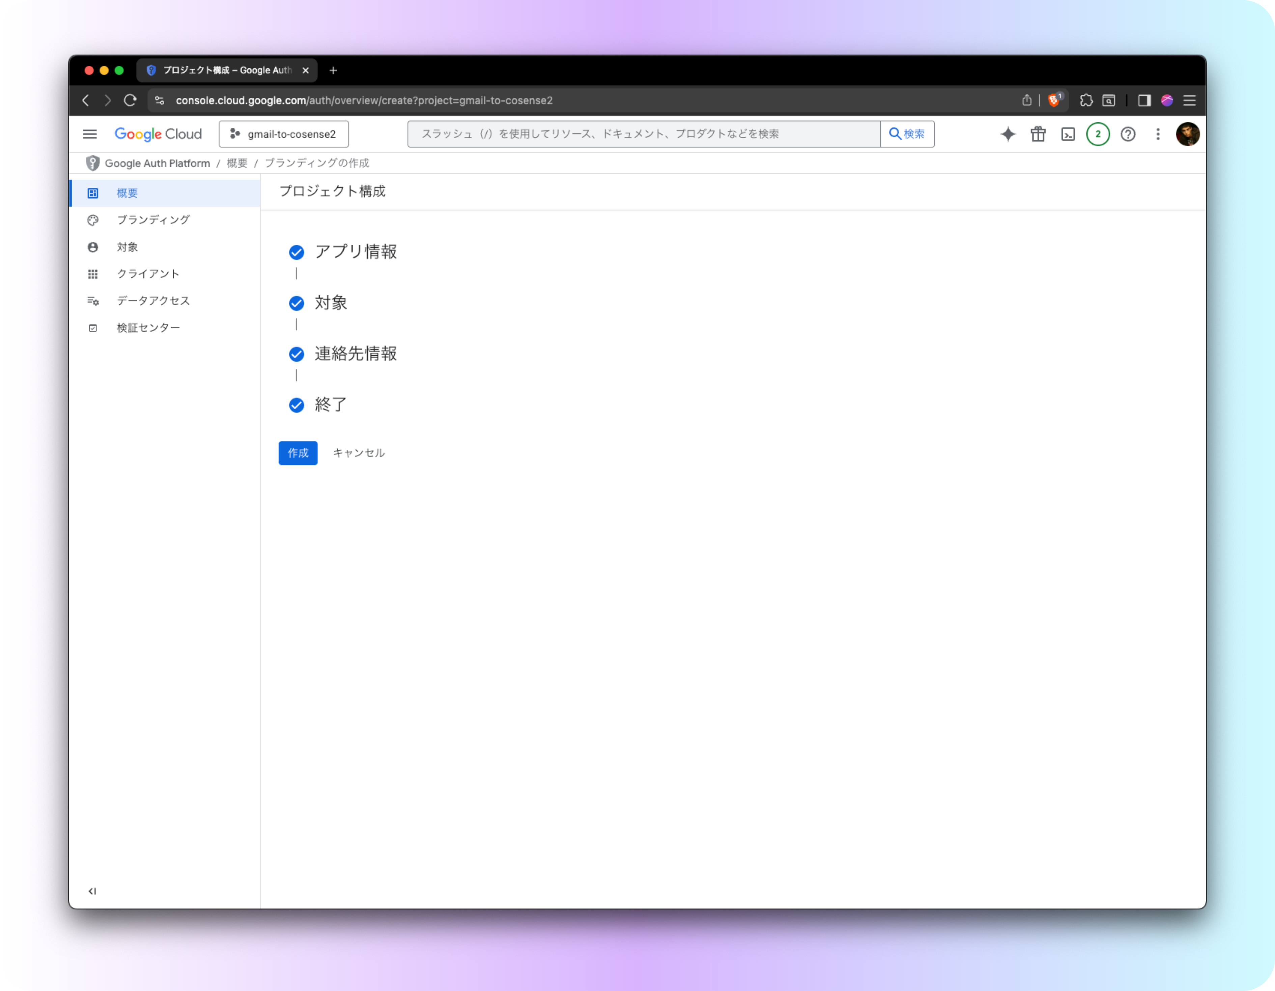Open the gmail-to-cosense2 project picker
Screen dimensions: 1275x991
(284, 134)
